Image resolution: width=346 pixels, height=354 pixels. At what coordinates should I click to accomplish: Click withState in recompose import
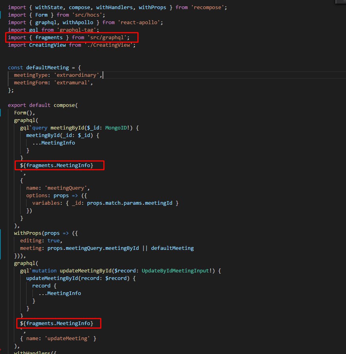(x=49, y=8)
